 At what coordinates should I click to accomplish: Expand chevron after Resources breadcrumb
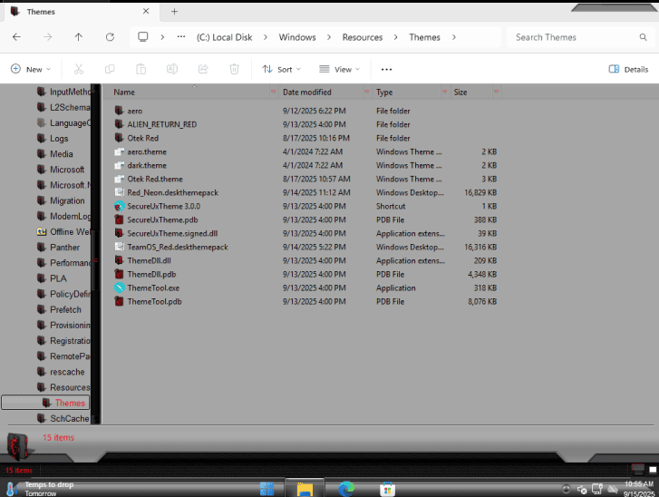click(x=395, y=37)
